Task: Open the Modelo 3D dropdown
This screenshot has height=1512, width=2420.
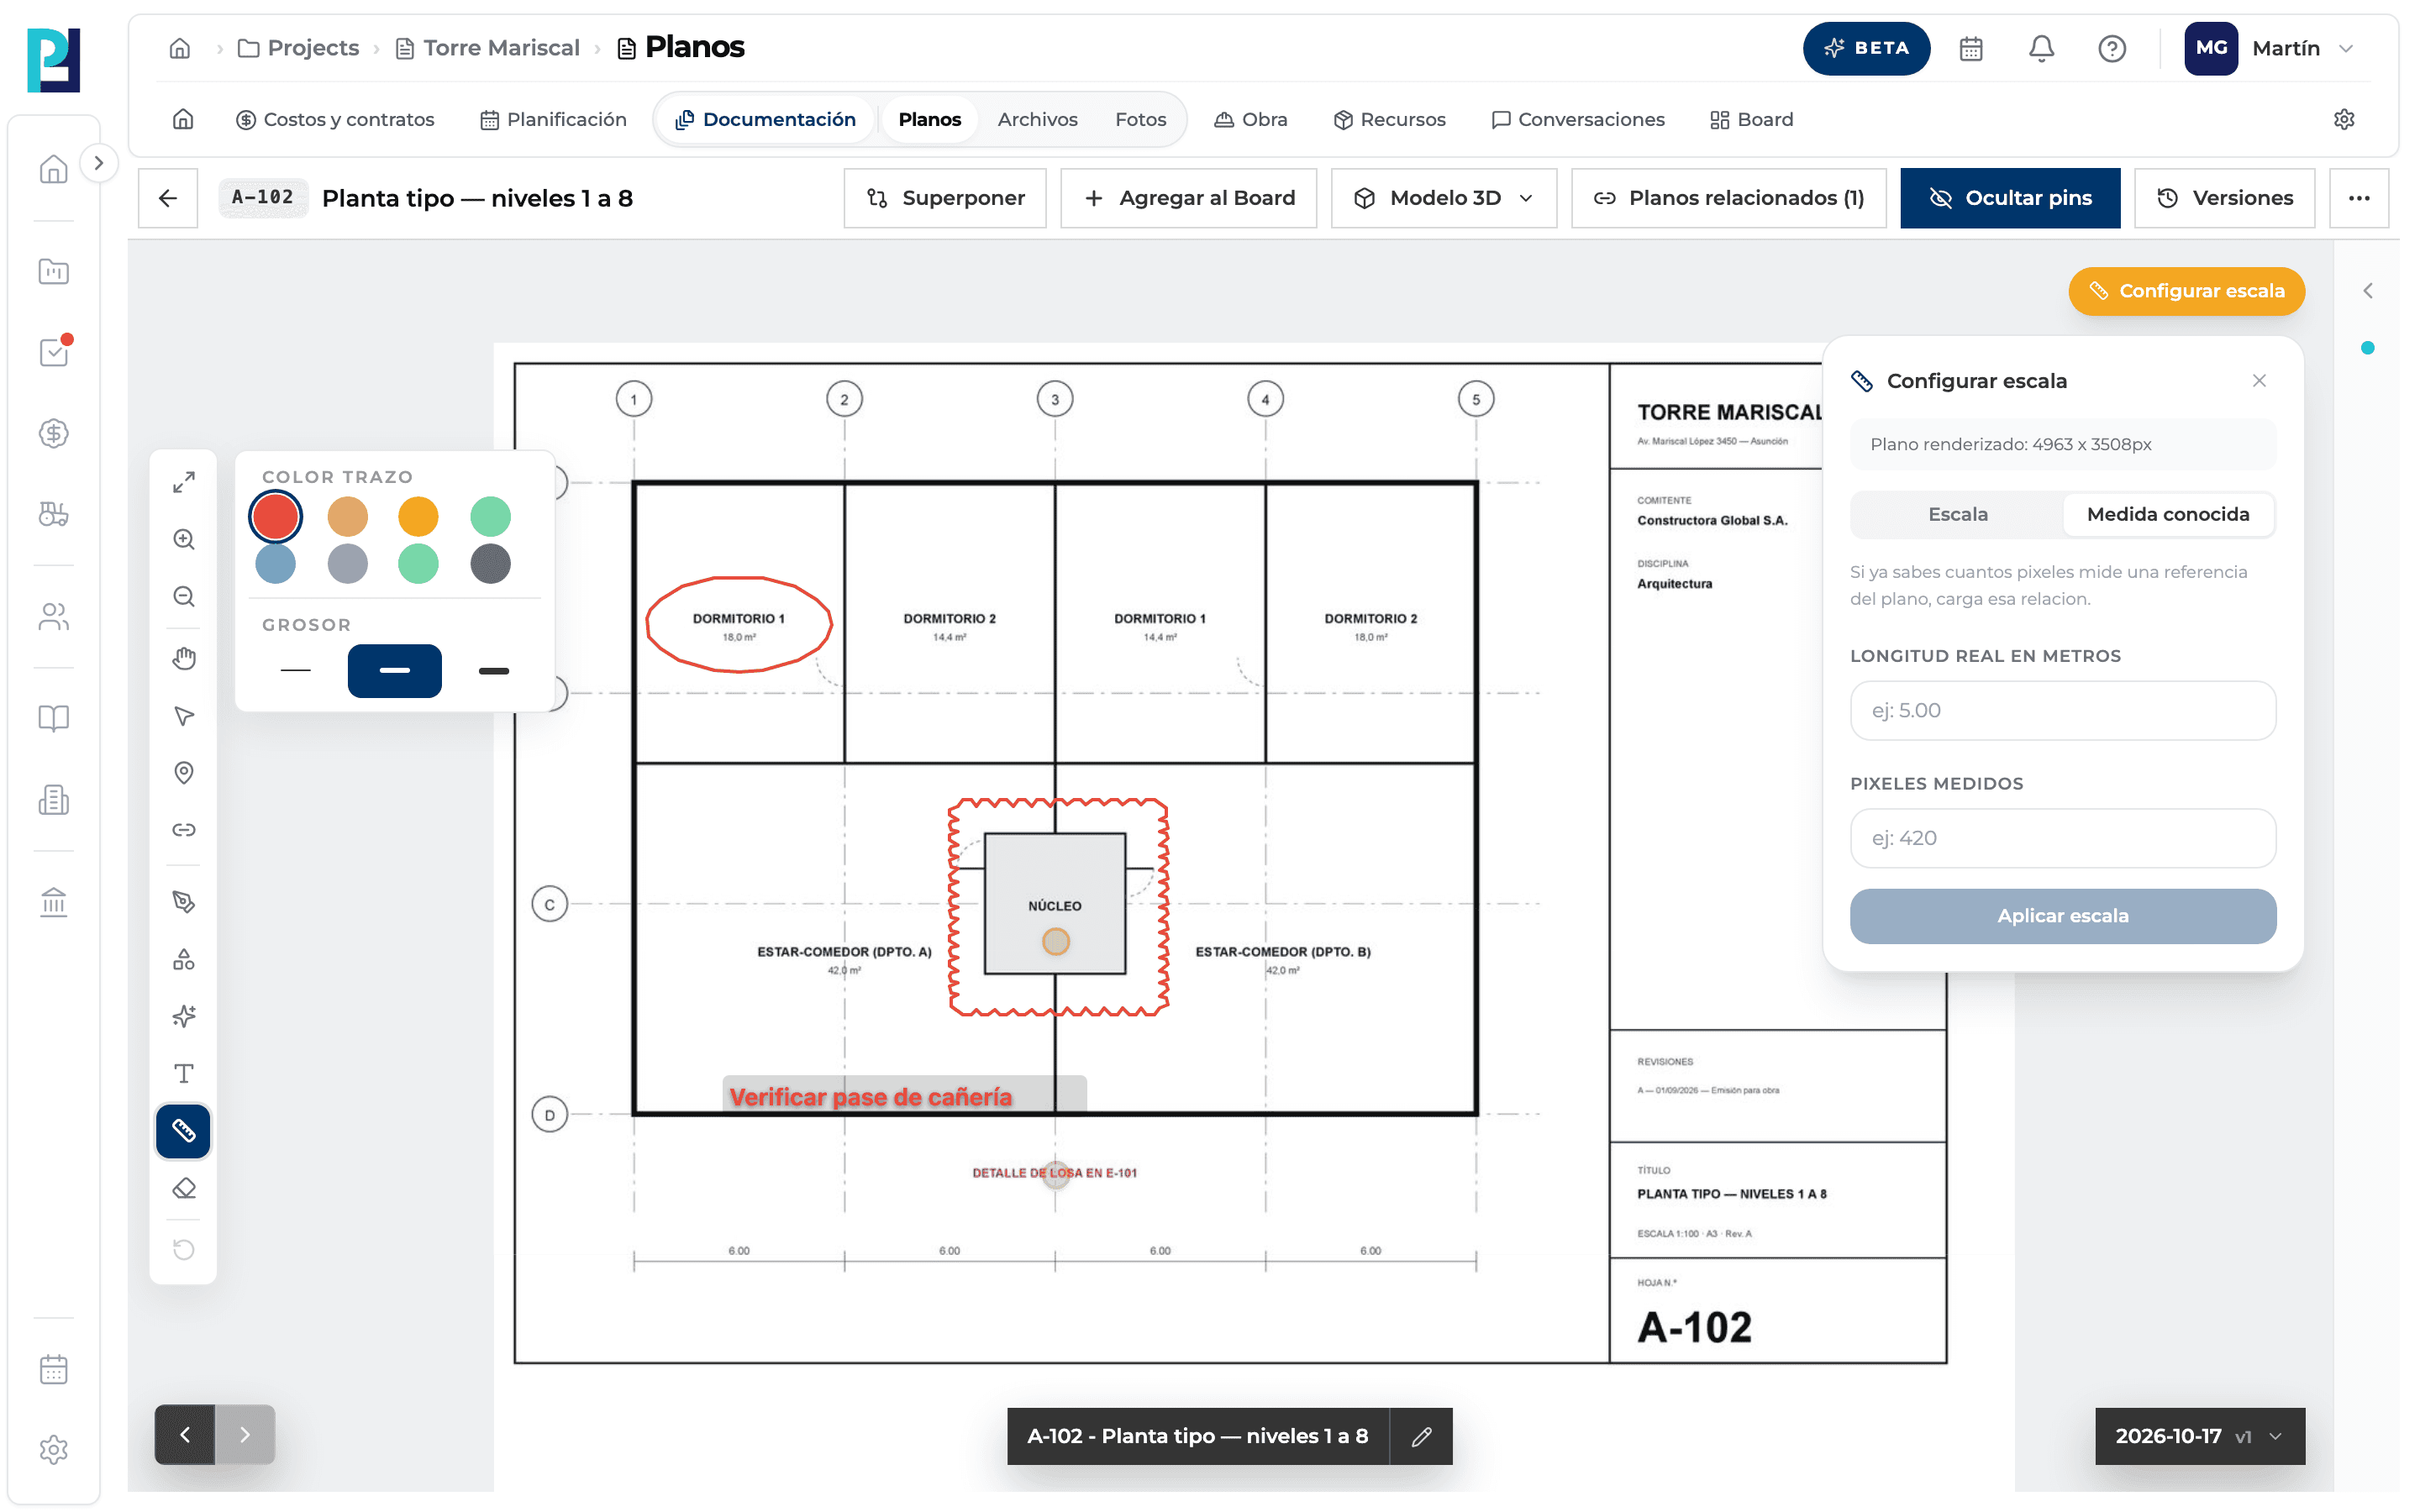Action: coord(1444,198)
